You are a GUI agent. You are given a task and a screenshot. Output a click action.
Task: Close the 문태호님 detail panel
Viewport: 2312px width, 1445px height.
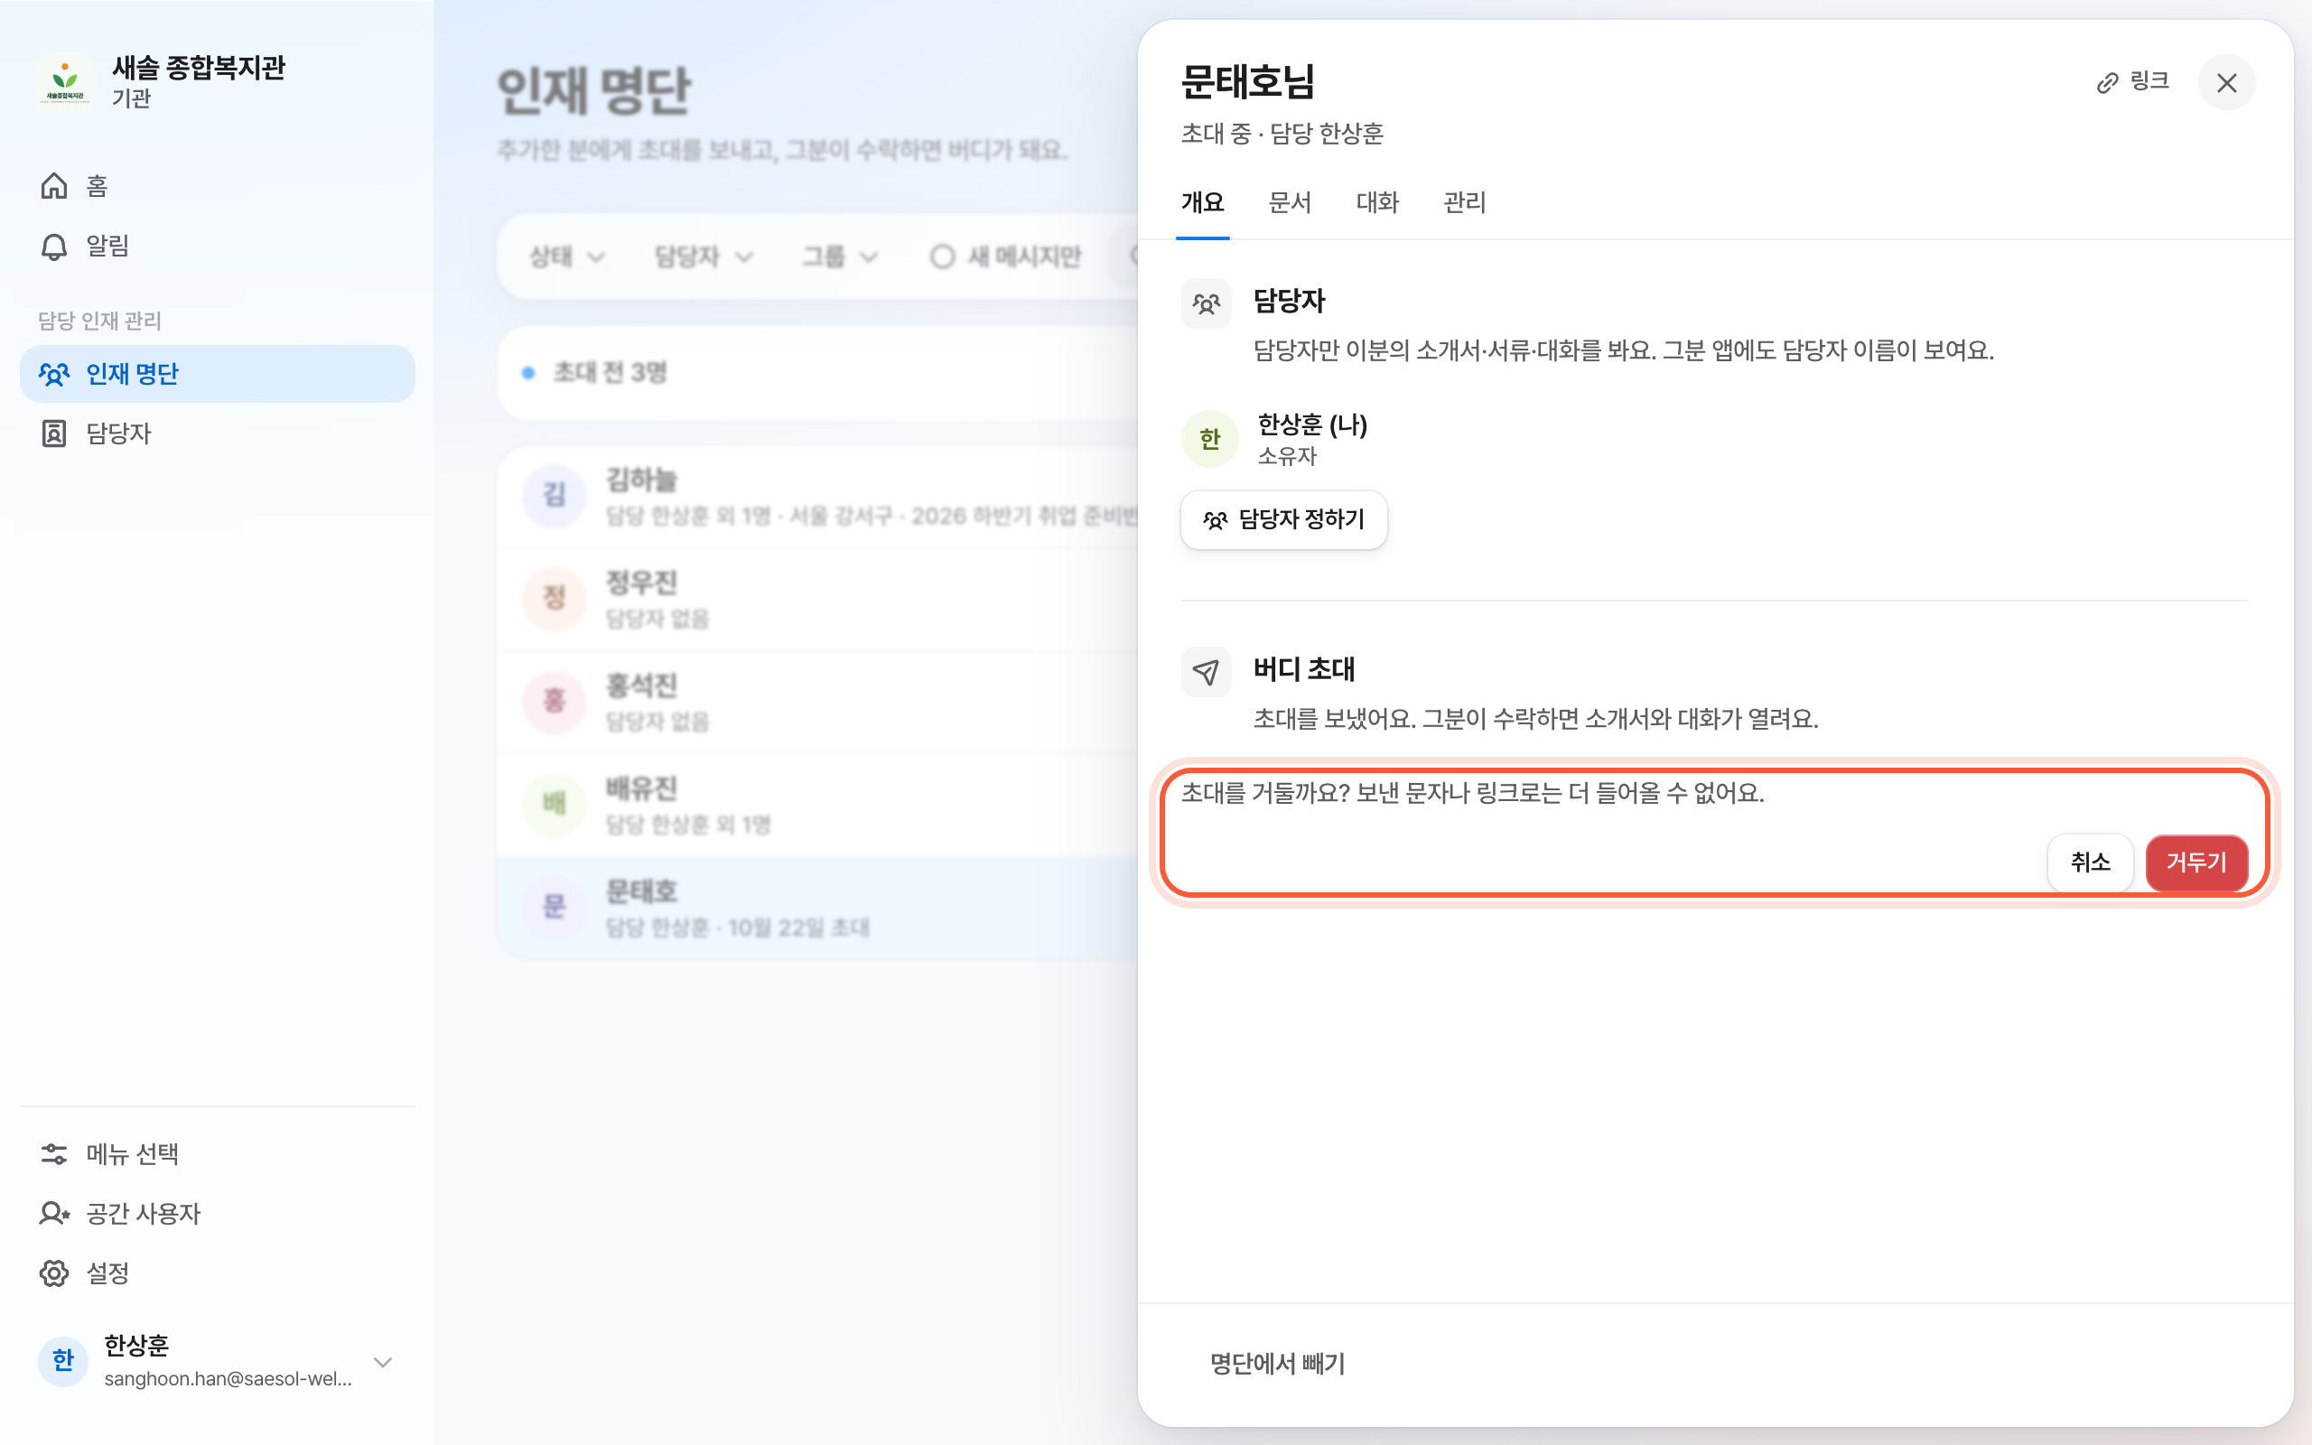pos(2226,83)
